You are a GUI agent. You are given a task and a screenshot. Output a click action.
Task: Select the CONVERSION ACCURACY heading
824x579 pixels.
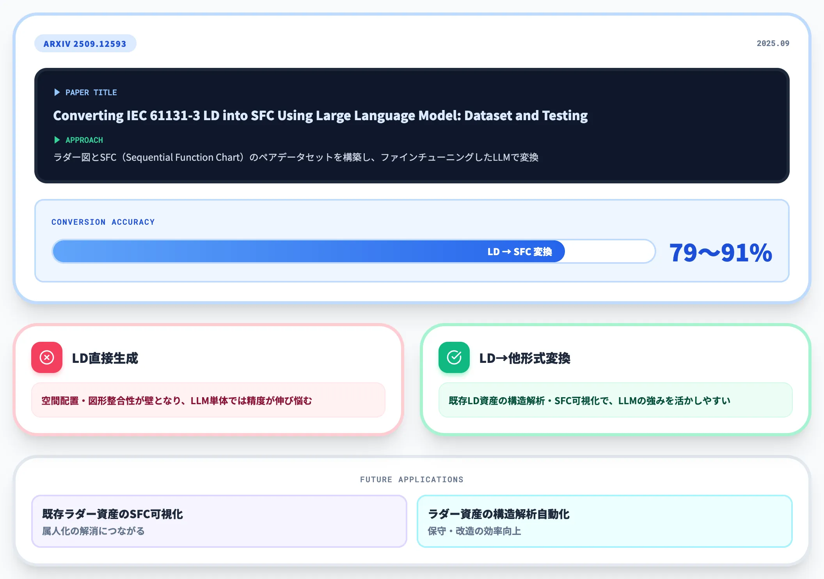(x=103, y=222)
